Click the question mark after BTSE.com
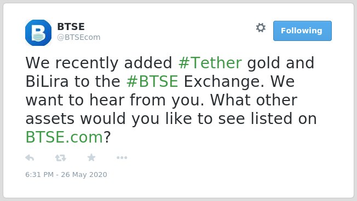The image size is (357, 201). (107, 137)
